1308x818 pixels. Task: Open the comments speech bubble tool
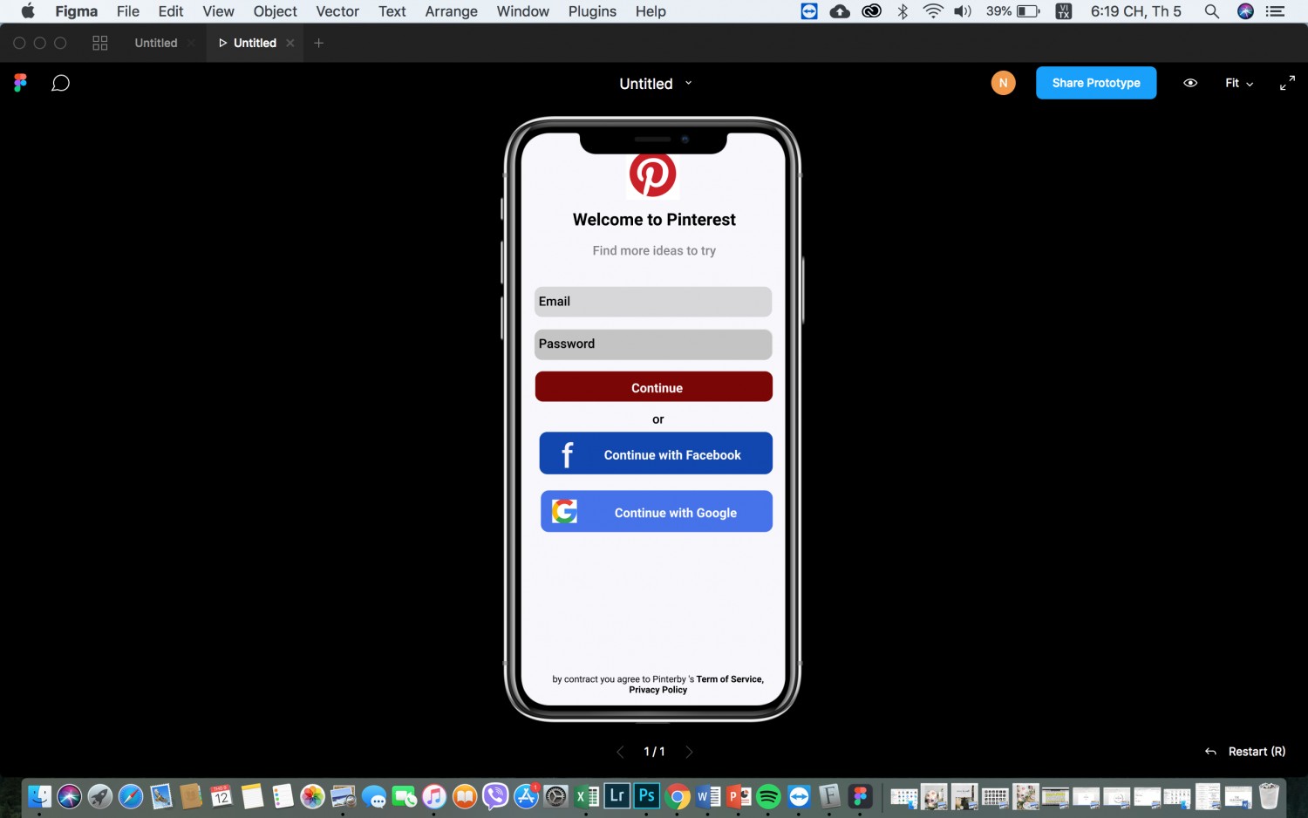click(60, 83)
